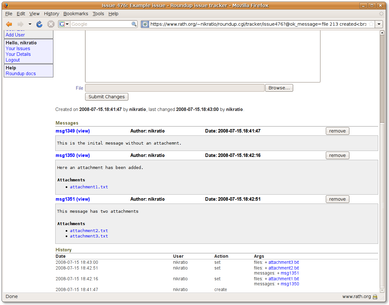This screenshot has width=389, height=305.
Task: Open the Google search engine dropdown
Action: (64, 24)
